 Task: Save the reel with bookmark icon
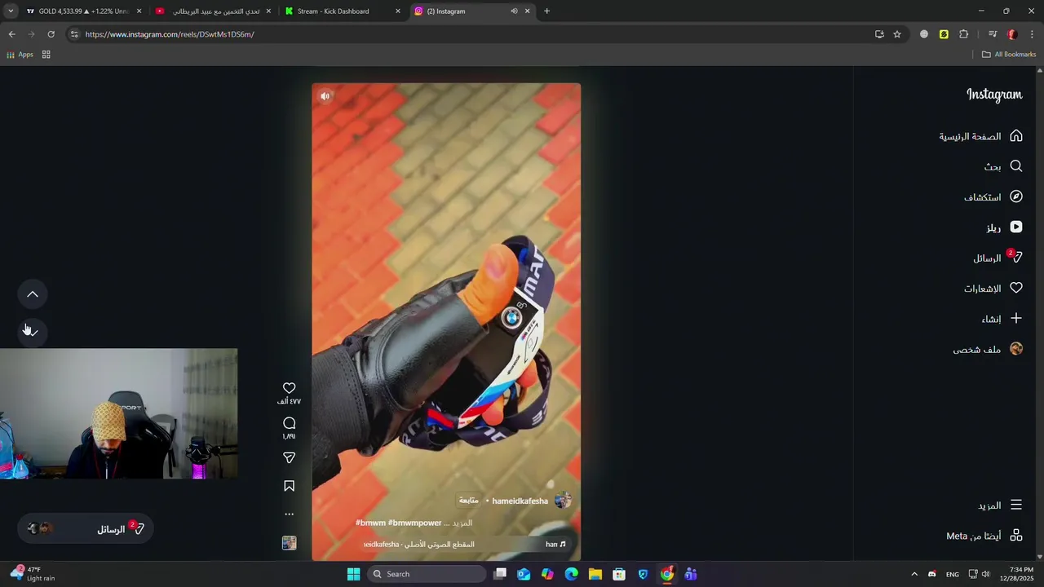pyautogui.click(x=289, y=486)
